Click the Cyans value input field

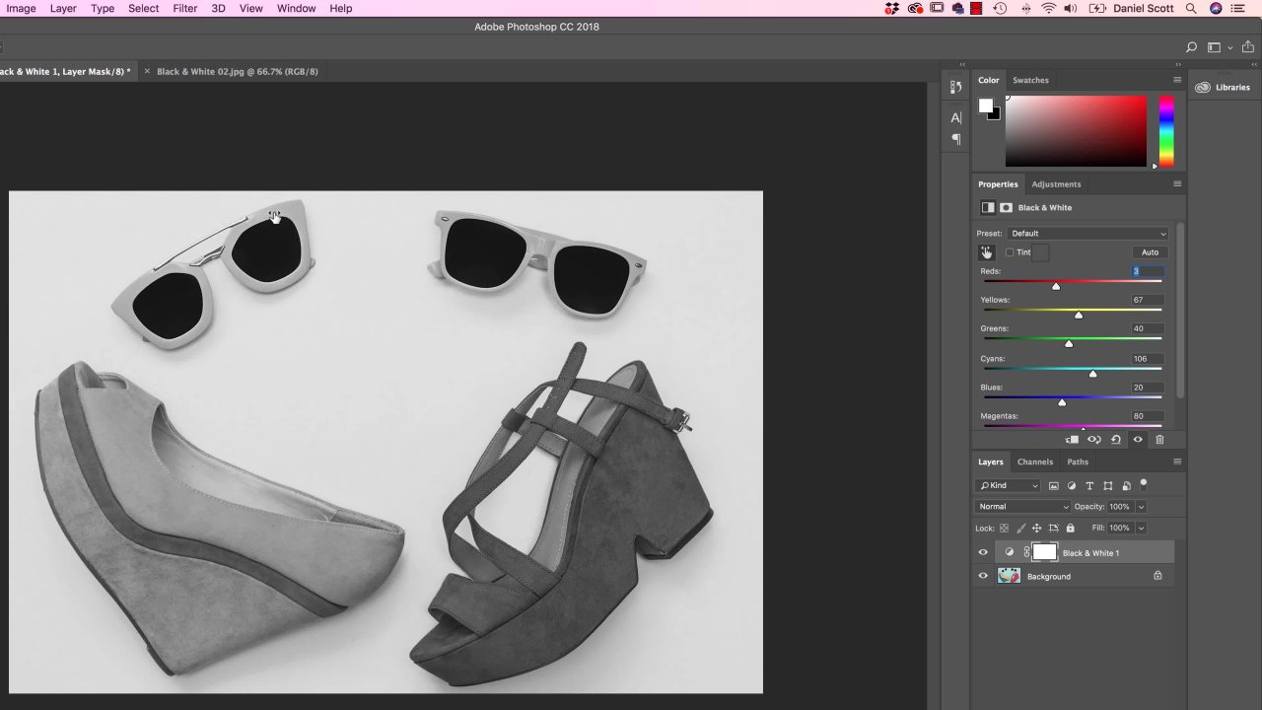(x=1146, y=359)
